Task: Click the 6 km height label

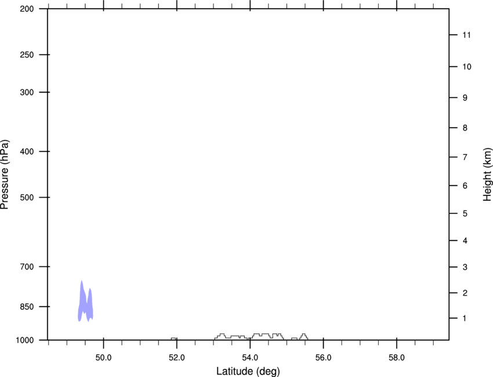Action: [x=465, y=186]
